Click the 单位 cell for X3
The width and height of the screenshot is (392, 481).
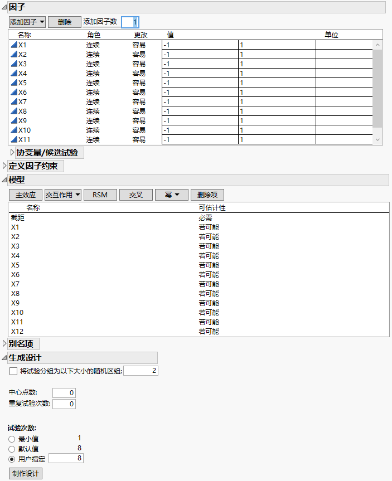pyautogui.click(x=344, y=64)
